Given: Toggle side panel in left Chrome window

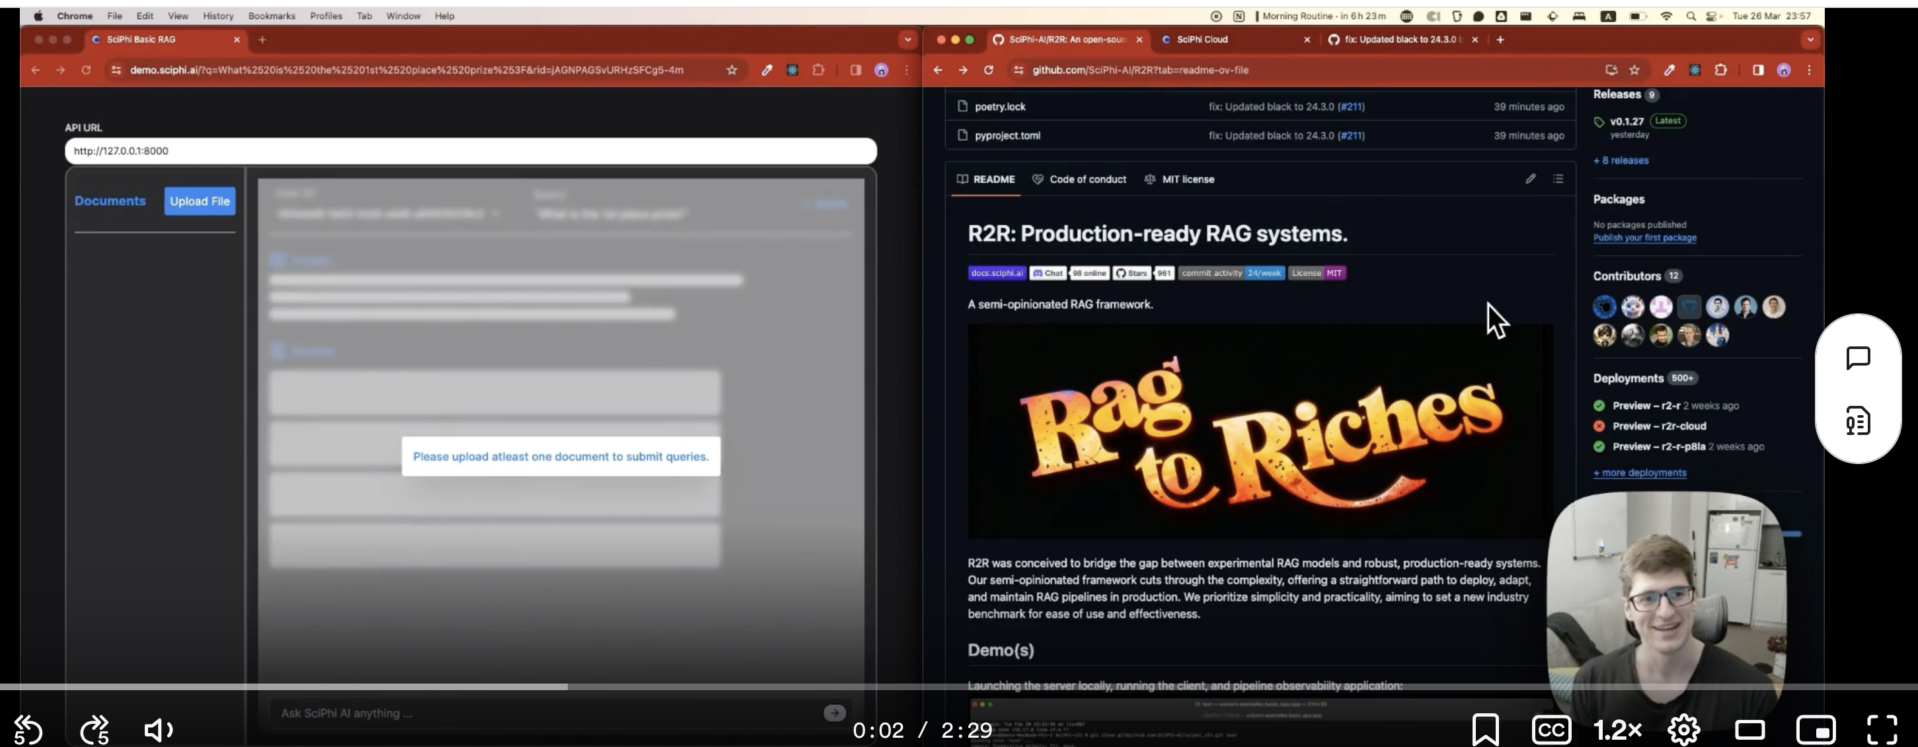Looking at the screenshot, I should tap(855, 70).
